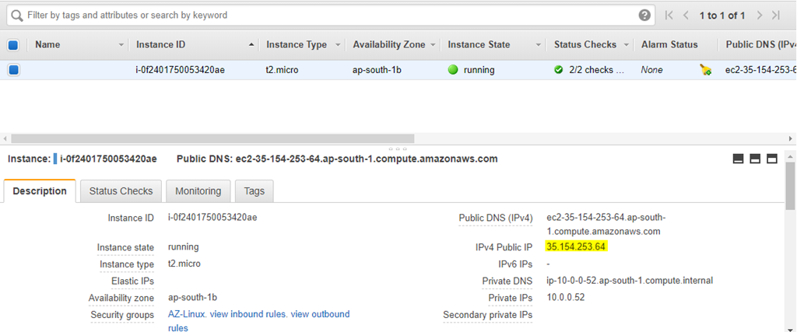Open the Instance Type column dropdown arrow
The width and height of the screenshot is (797, 332).
[338, 45]
